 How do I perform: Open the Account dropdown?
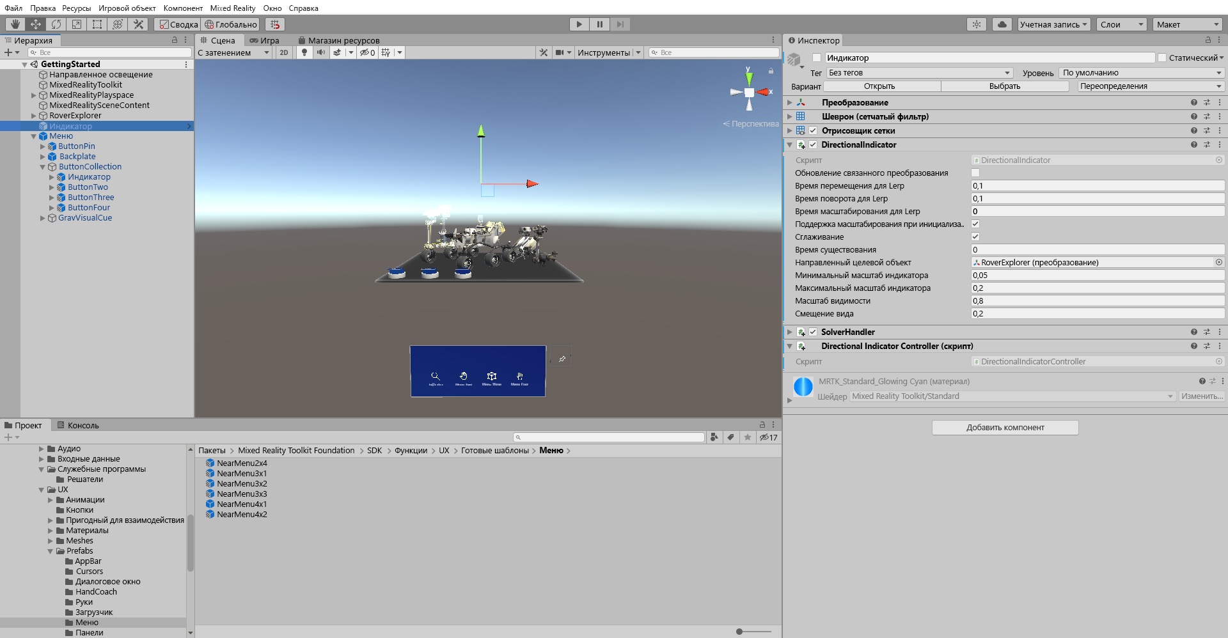point(1053,24)
